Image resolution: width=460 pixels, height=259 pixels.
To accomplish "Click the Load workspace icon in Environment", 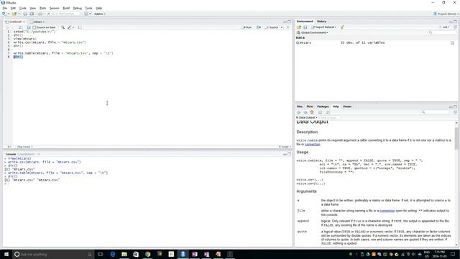I will coord(299,27).
